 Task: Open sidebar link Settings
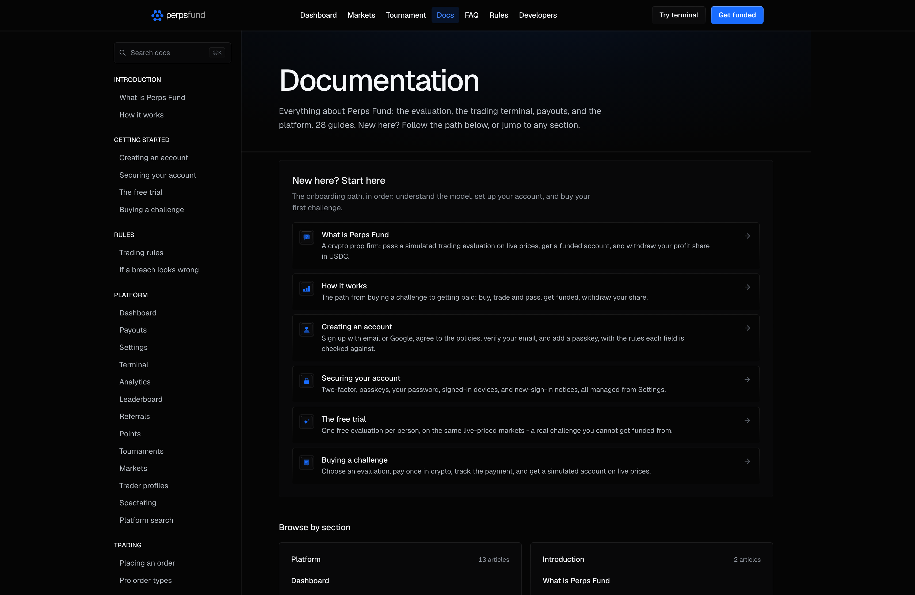[x=134, y=347]
